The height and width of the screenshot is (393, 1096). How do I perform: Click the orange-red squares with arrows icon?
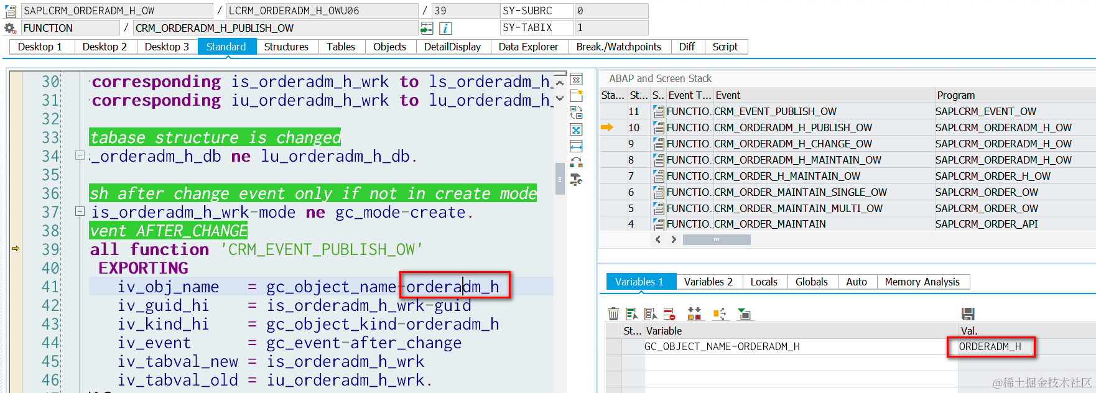[694, 314]
